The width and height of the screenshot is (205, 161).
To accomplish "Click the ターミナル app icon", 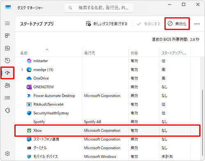I will coord(29,148).
